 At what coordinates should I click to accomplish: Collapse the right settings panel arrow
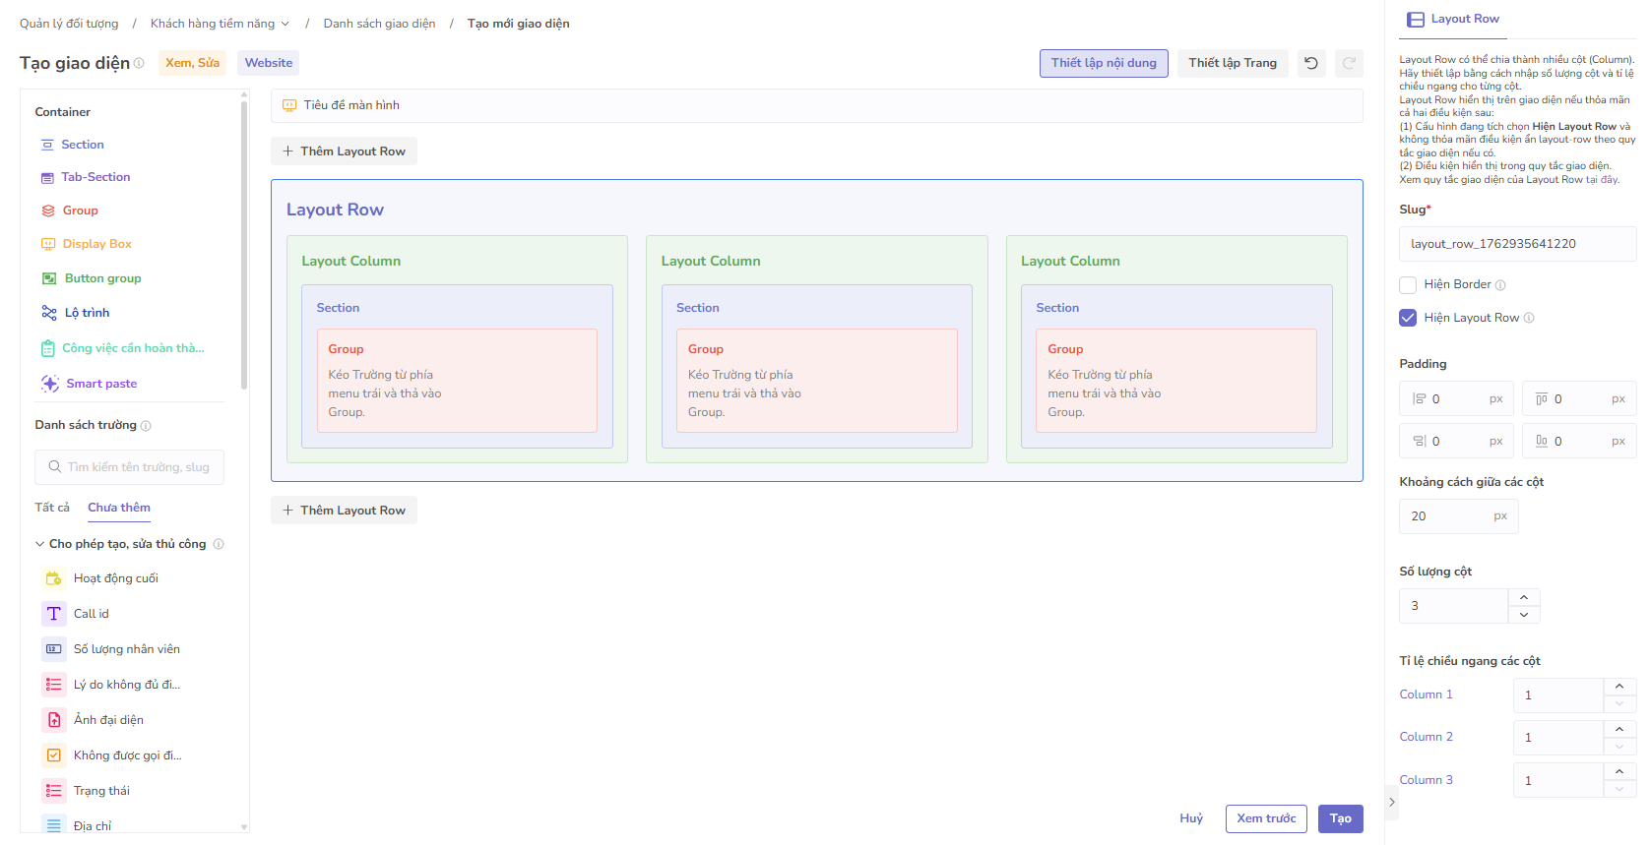coord(1391,802)
